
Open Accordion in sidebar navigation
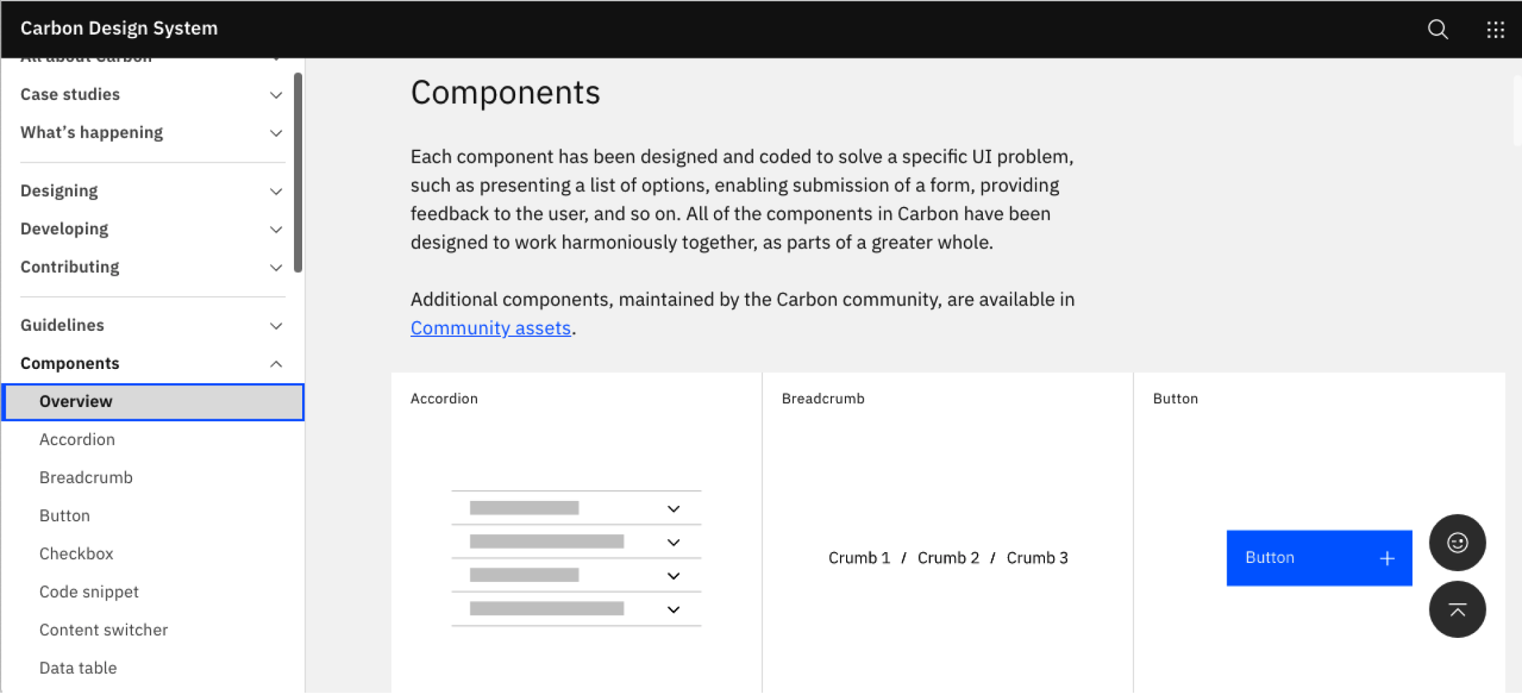click(x=77, y=440)
